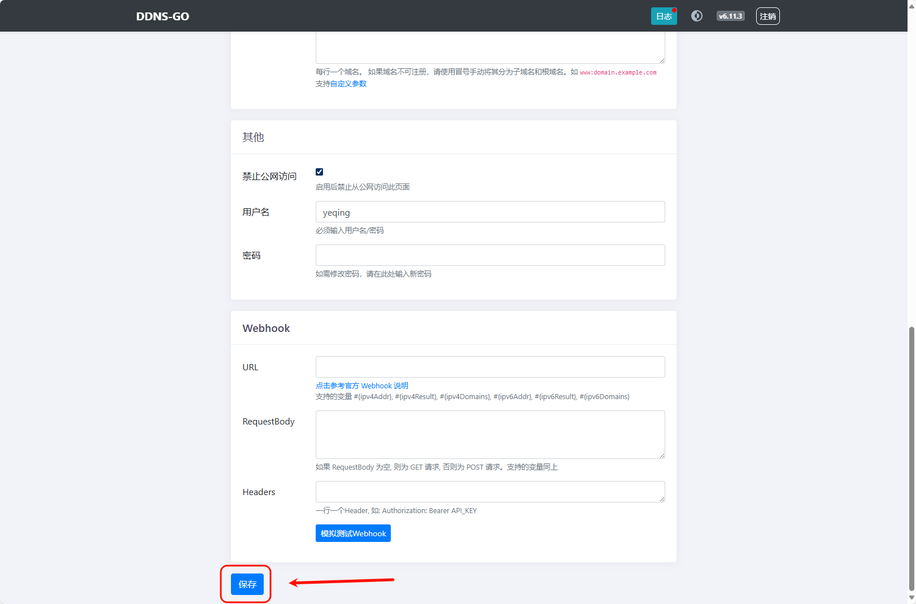Screen dimensions: 916x604
Task: Click the scrollbar down arrow
Action: pyautogui.click(x=911, y=598)
